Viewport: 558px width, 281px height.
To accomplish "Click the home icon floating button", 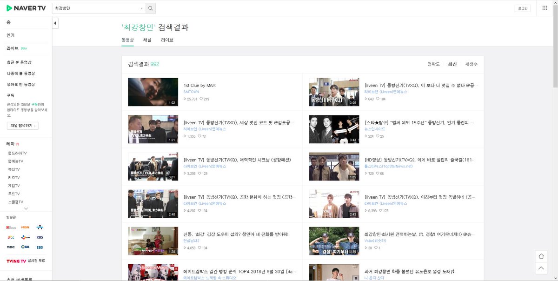I will [x=541, y=256].
